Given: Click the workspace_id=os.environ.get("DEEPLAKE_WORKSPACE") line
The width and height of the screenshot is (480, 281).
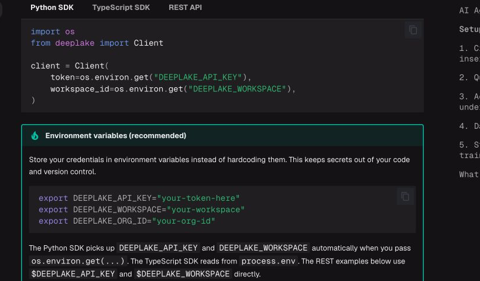Looking at the screenshot, I should coord(173,89).
